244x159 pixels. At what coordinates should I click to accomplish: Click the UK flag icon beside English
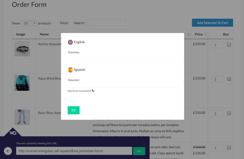(x=70, y=42)
